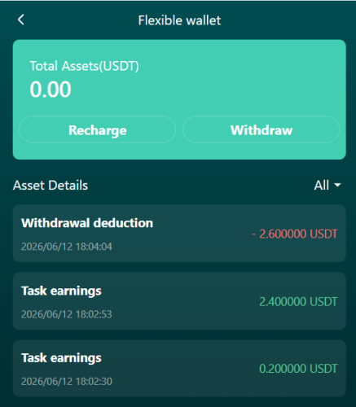Tap the Recharge button

[x=97, y=129]
